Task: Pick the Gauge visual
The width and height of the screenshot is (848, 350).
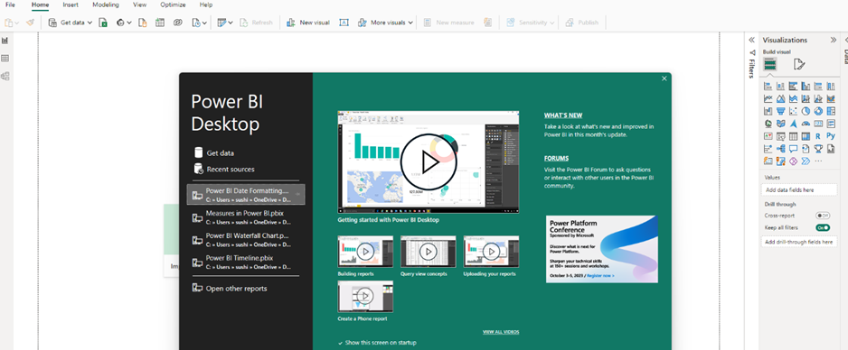Action: click(x=806, y=124)
